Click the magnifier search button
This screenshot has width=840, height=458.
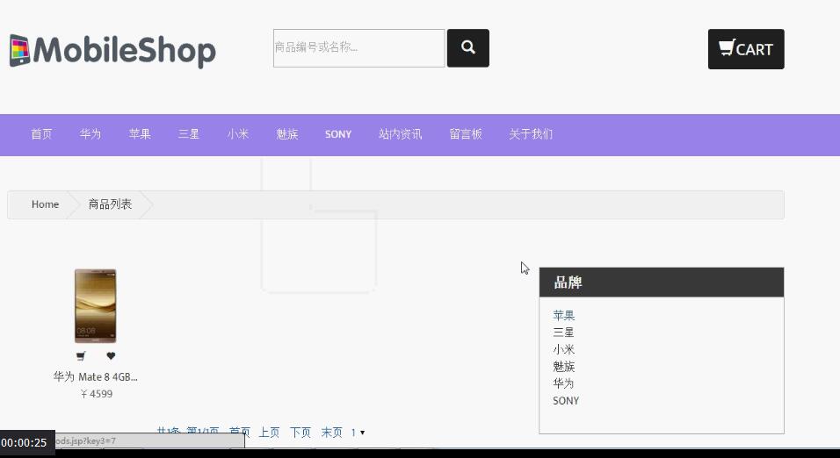click(467, 48)
